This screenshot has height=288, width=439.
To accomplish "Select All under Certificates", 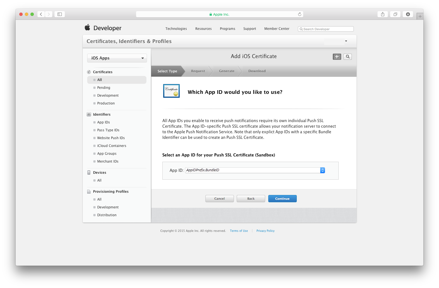I will (x=117, y=80).
